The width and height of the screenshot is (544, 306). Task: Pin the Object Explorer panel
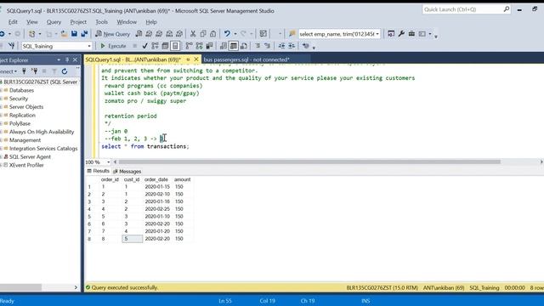[x=67, y=59]
